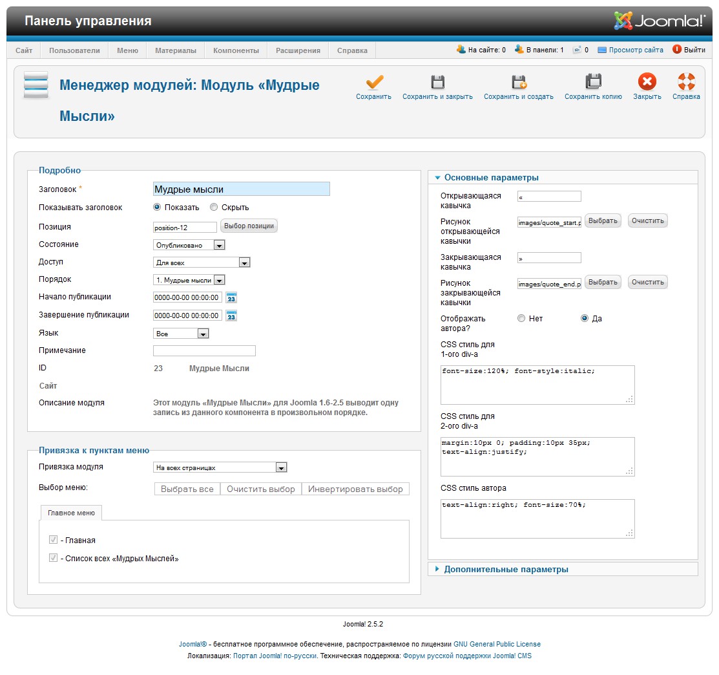Open Форум русской поддержки Joomla! CMS link
Image resolution: width=719 pixels, height=675 pixels.
(x=467, y=656)
